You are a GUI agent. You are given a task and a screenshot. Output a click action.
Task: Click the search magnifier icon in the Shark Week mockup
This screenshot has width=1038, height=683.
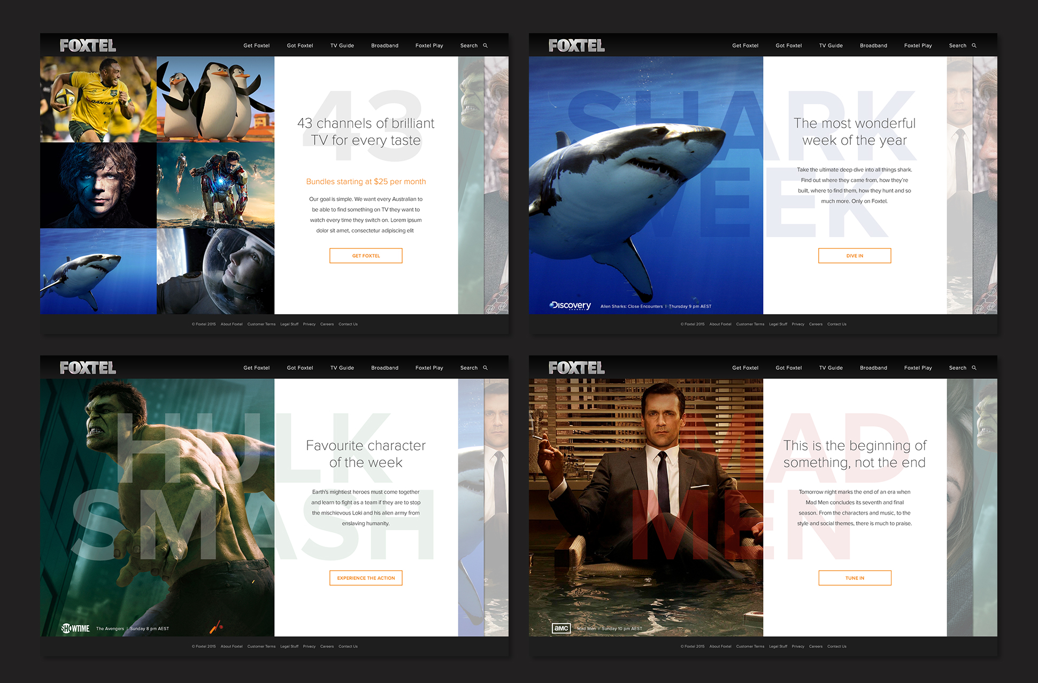[974, 45]
